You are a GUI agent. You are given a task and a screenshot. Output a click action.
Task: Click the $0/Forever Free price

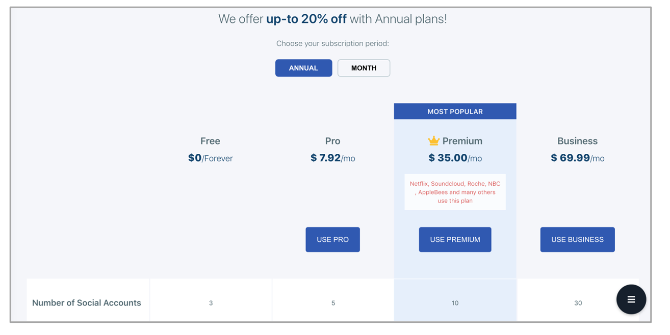tap(210, 158)
